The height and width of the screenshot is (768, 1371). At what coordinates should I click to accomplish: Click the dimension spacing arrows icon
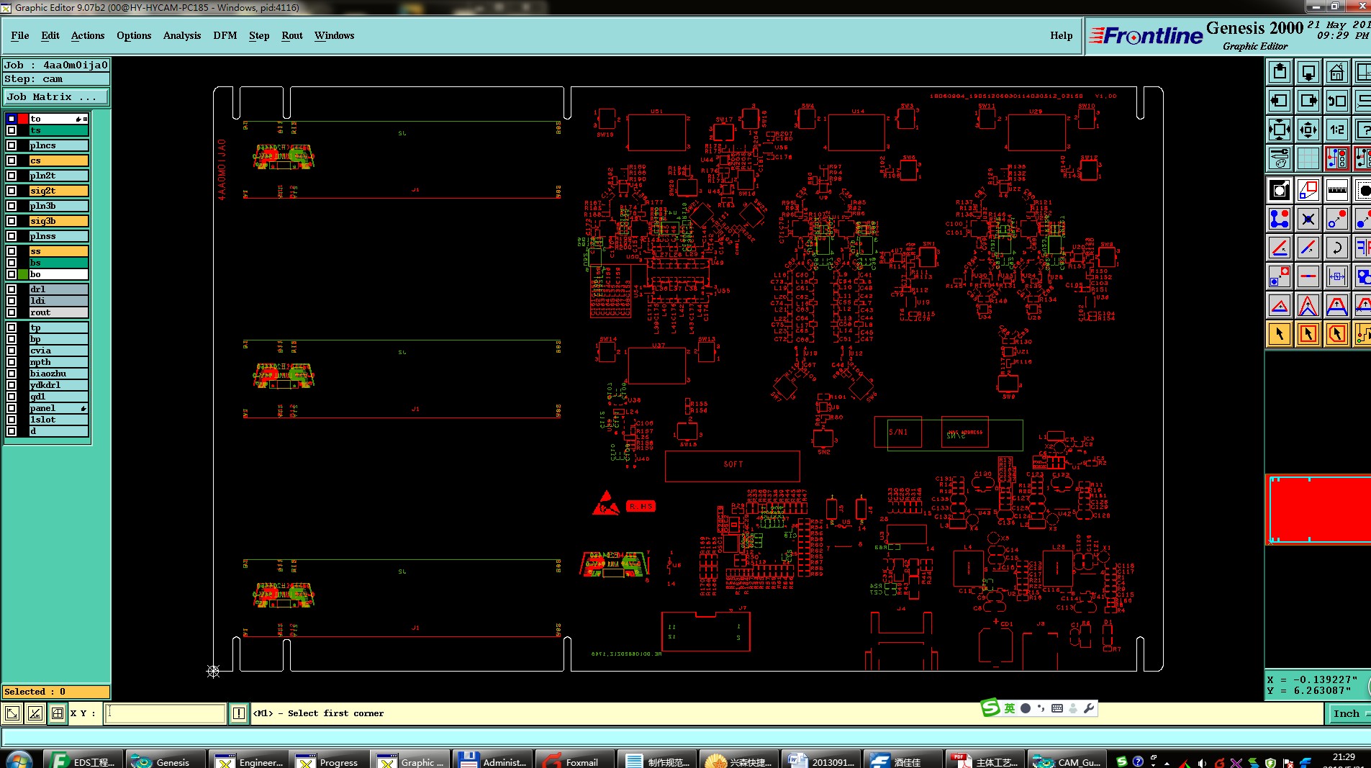coord(1336,276)
